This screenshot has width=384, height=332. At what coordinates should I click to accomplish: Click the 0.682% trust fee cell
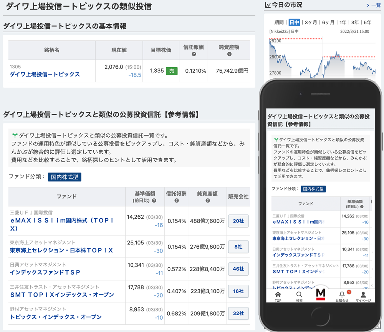(177, 314)
